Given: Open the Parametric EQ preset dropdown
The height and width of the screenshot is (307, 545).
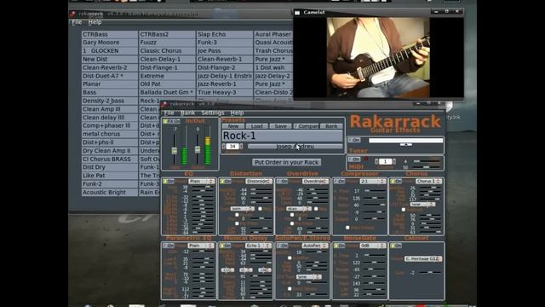Looking at the screenshot, I should 201,246.
